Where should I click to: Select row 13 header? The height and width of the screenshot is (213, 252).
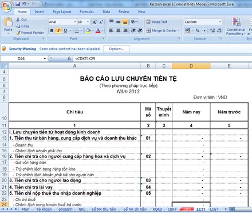tap(4, 138)
